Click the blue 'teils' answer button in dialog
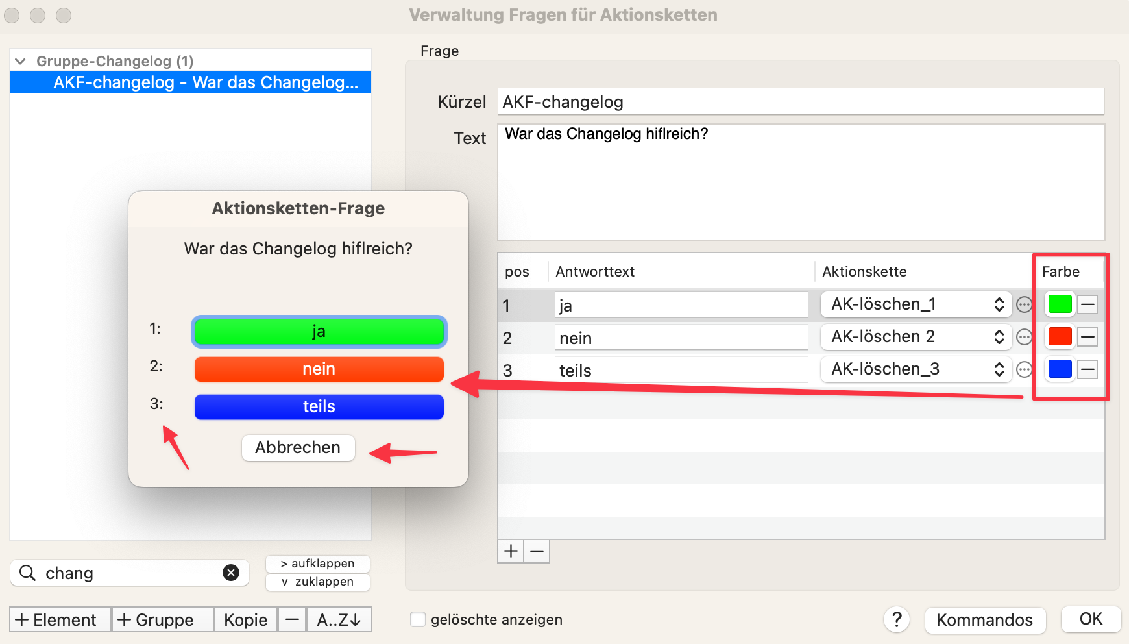The height and width of the screenshot is (644, 1129). [x=319, y=406]
